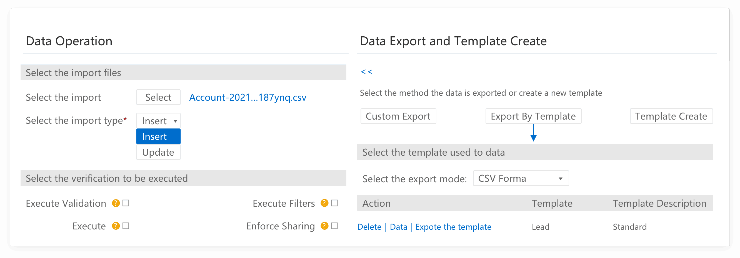
Task: Choose Insert from the import type list
Action: (158, 136)
